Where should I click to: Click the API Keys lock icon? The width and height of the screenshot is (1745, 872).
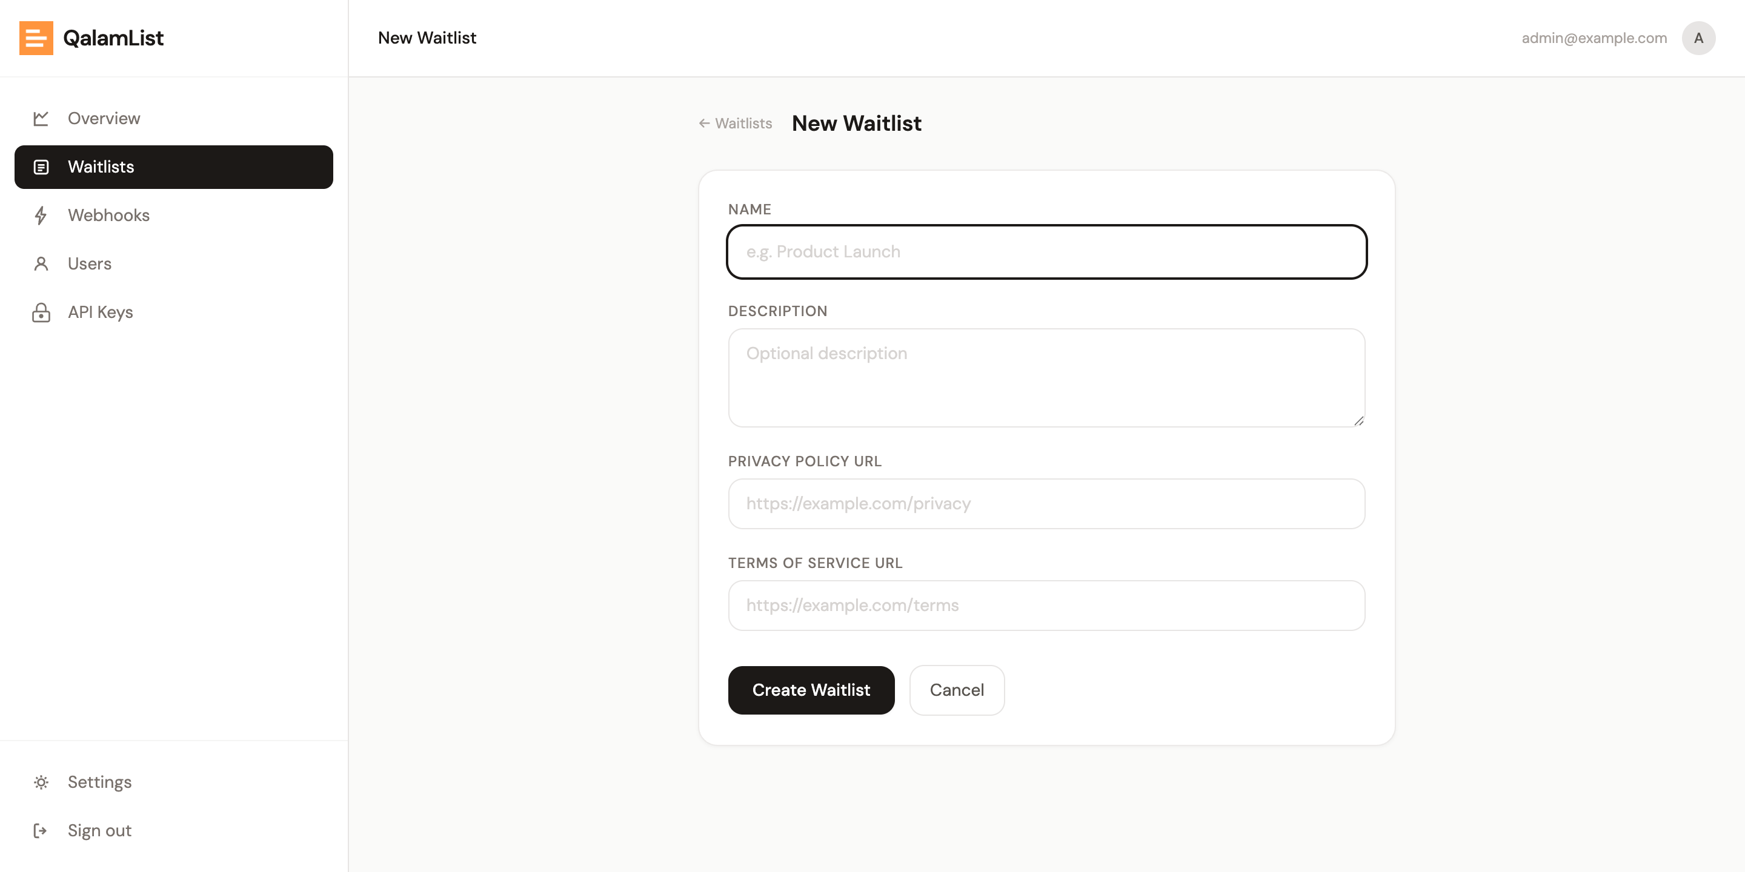pyautogui.click(x=41, y=312)
